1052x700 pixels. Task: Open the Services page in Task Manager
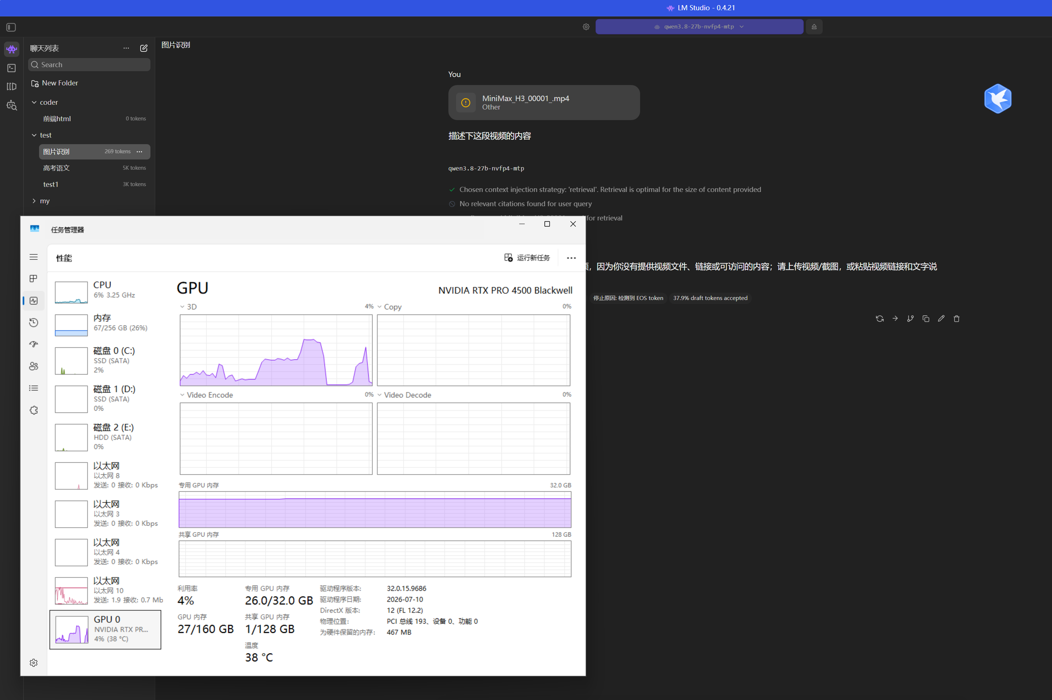pyautogui.click(x=34, y=410)
